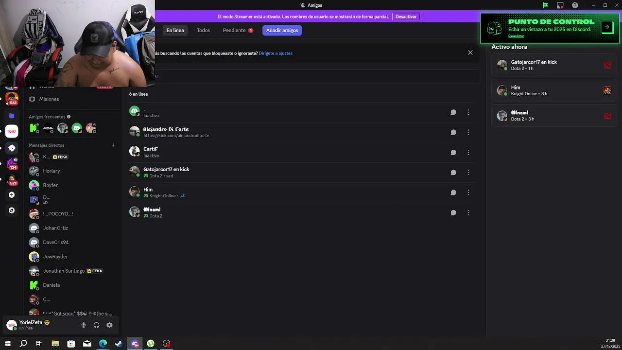
Task: Open the Windows Start menu
Action: pos(7,344)
